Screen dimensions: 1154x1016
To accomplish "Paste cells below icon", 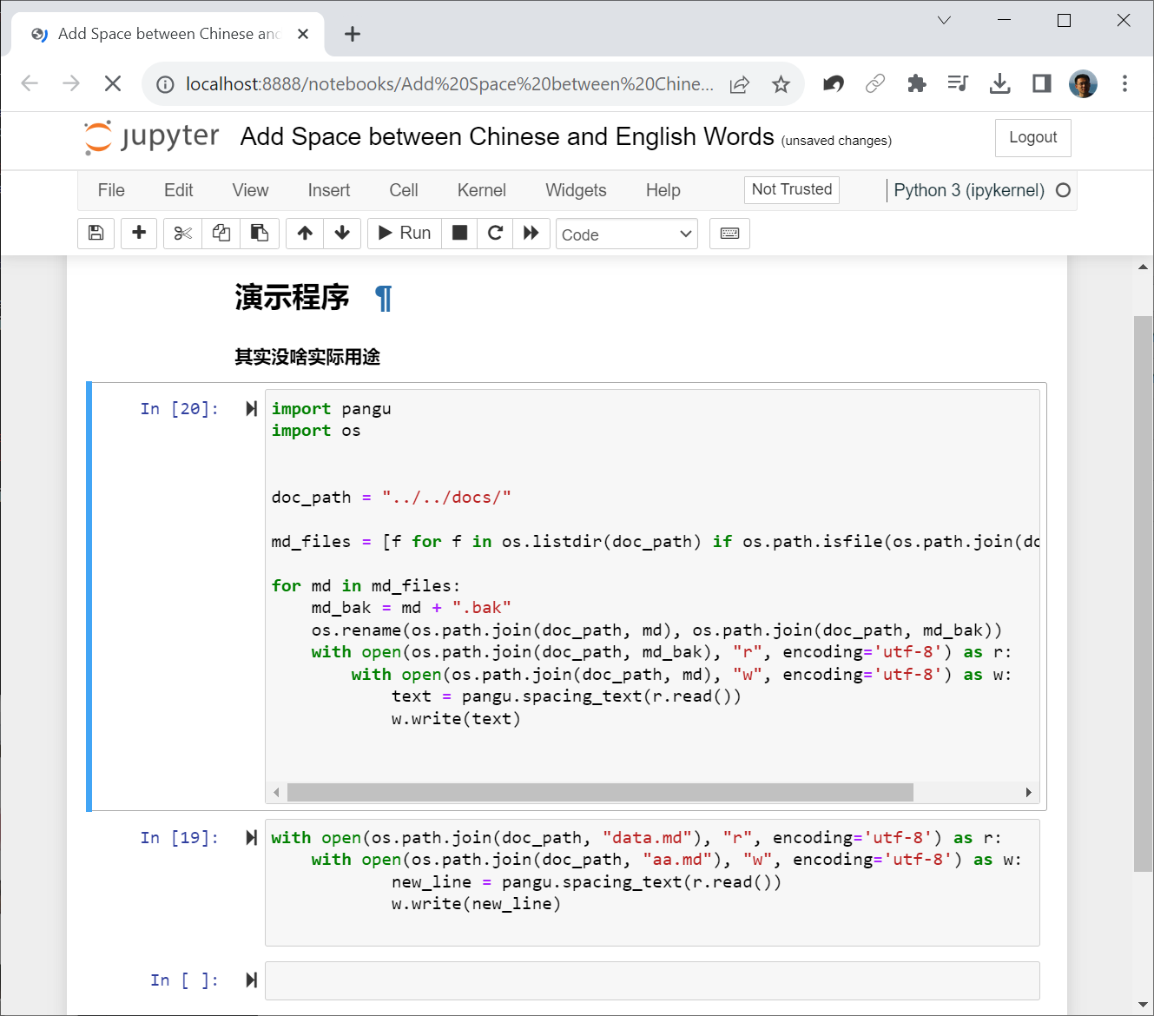I will coord(260,233).
